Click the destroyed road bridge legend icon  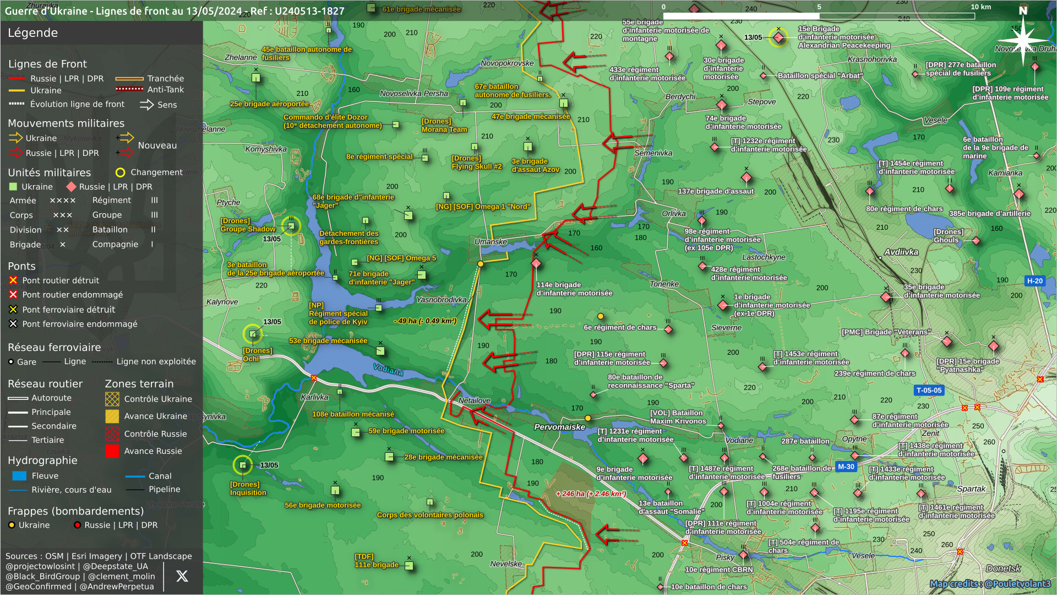(x=13, y=280)
